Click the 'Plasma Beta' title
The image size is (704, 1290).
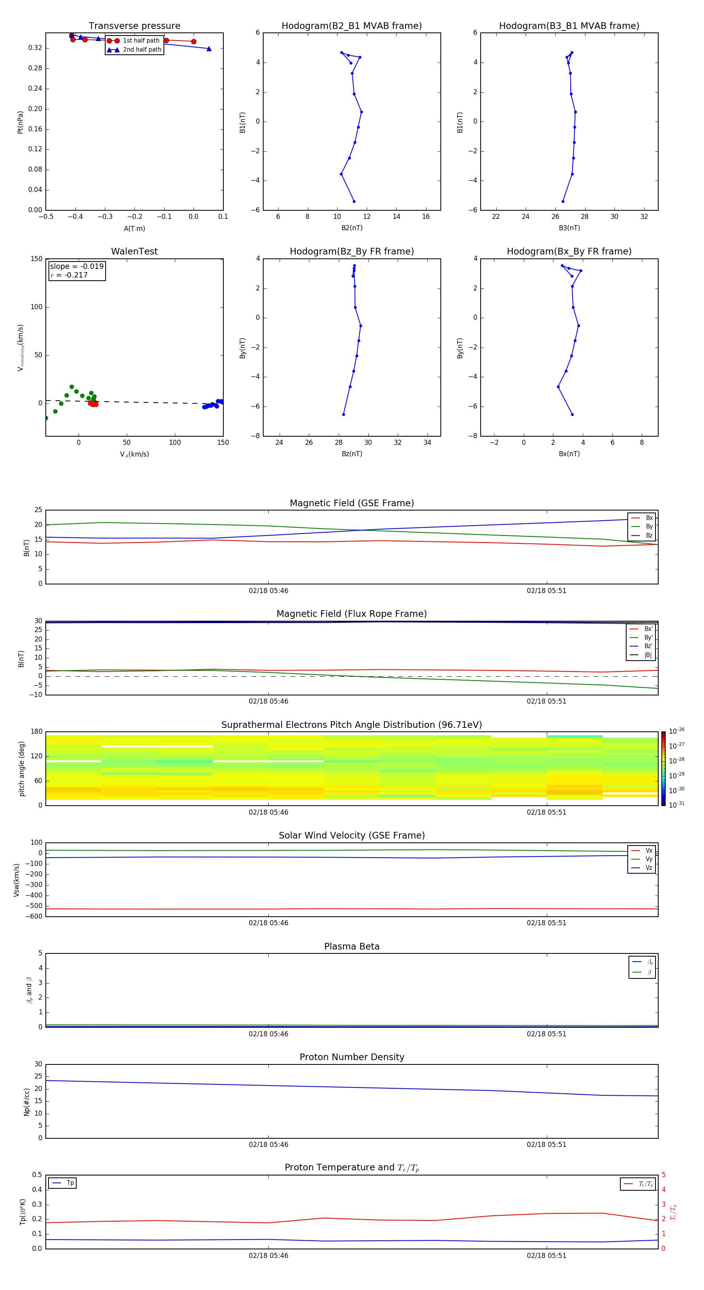[352, 946]
